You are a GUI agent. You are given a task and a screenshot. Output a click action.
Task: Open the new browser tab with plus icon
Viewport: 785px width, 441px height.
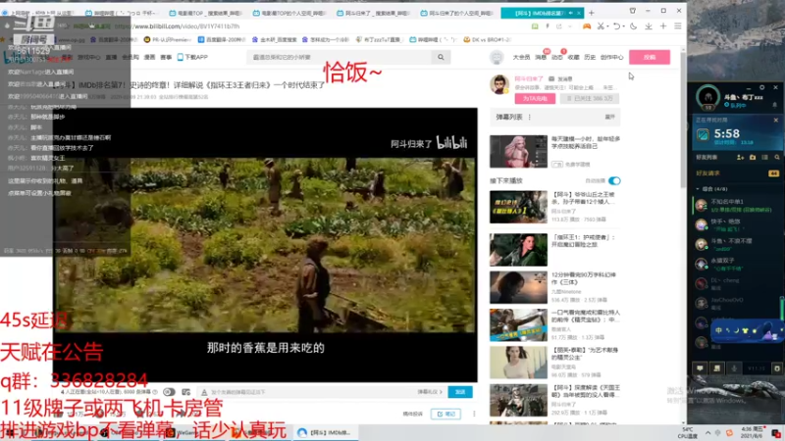[592, 13]
